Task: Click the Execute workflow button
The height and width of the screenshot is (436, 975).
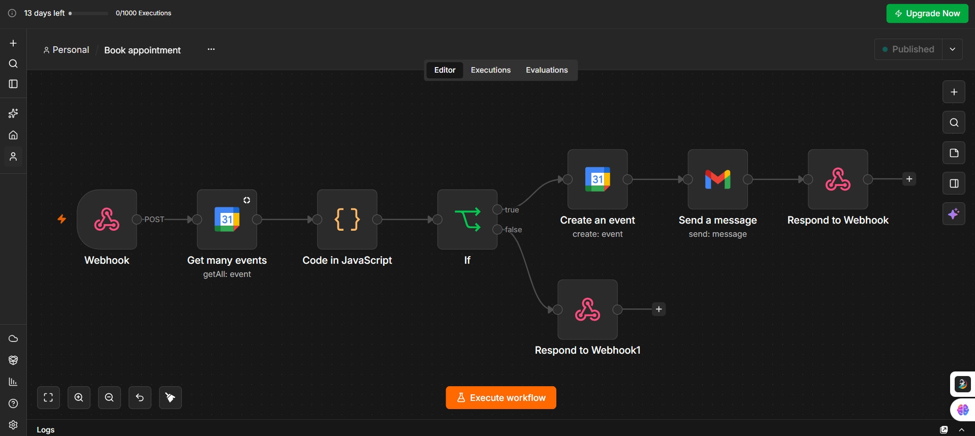Action: pyautogui.click(x=501, y=397)
